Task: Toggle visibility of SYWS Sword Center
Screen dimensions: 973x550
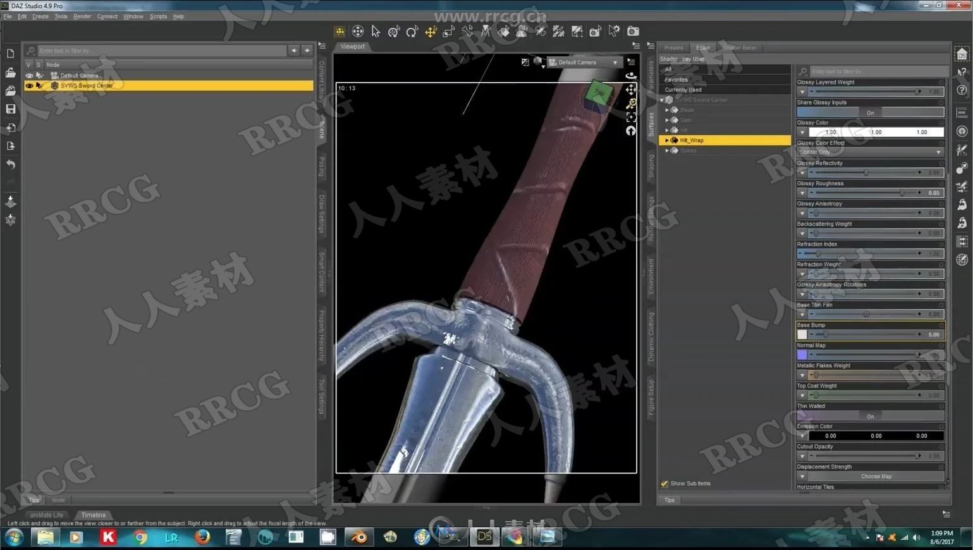Action: pyautogui.click(x=29, y=85)
